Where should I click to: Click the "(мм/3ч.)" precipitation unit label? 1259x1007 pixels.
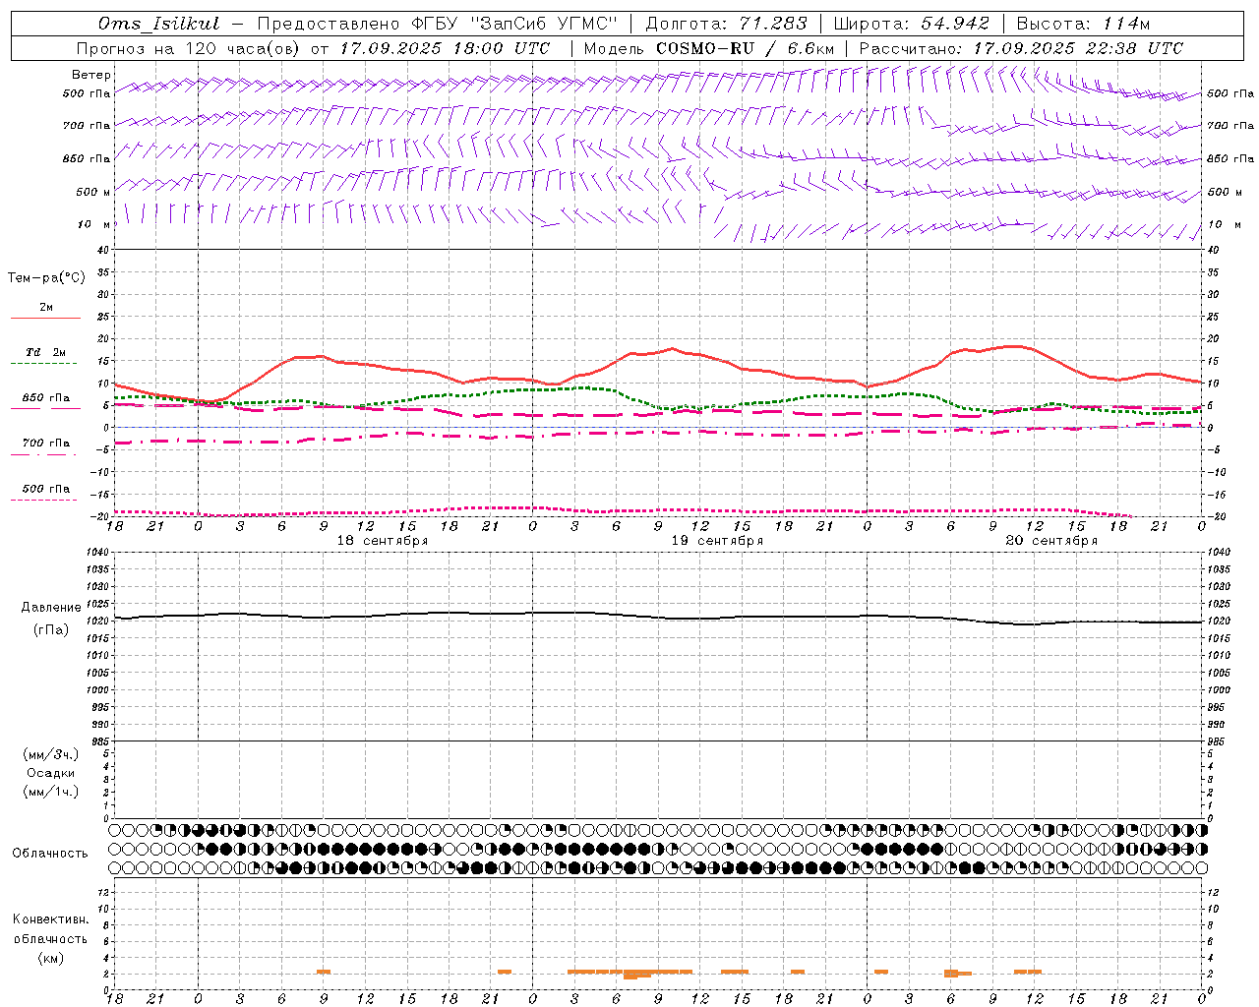coord(51,754)
